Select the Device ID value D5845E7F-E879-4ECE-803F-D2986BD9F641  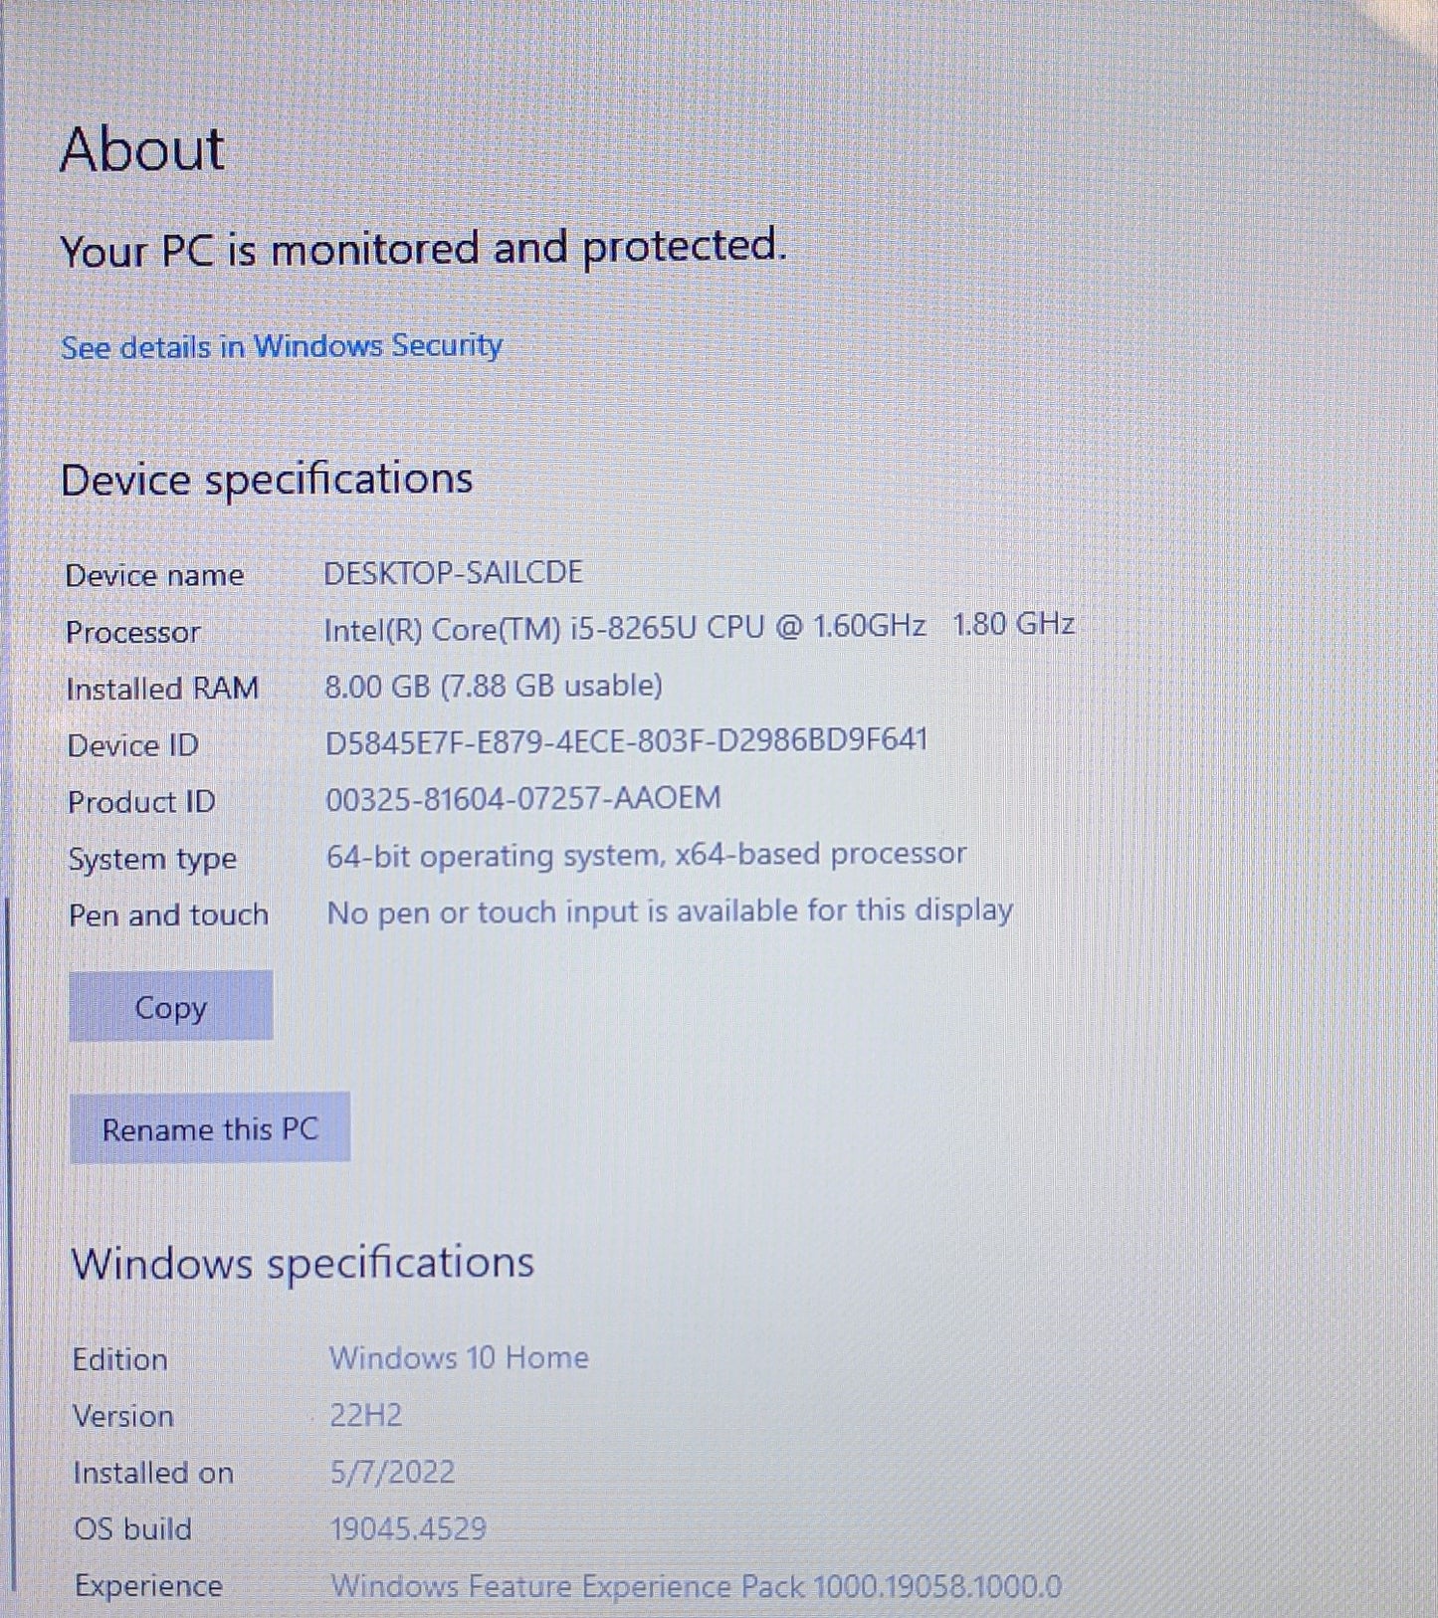tap(627, 741)
